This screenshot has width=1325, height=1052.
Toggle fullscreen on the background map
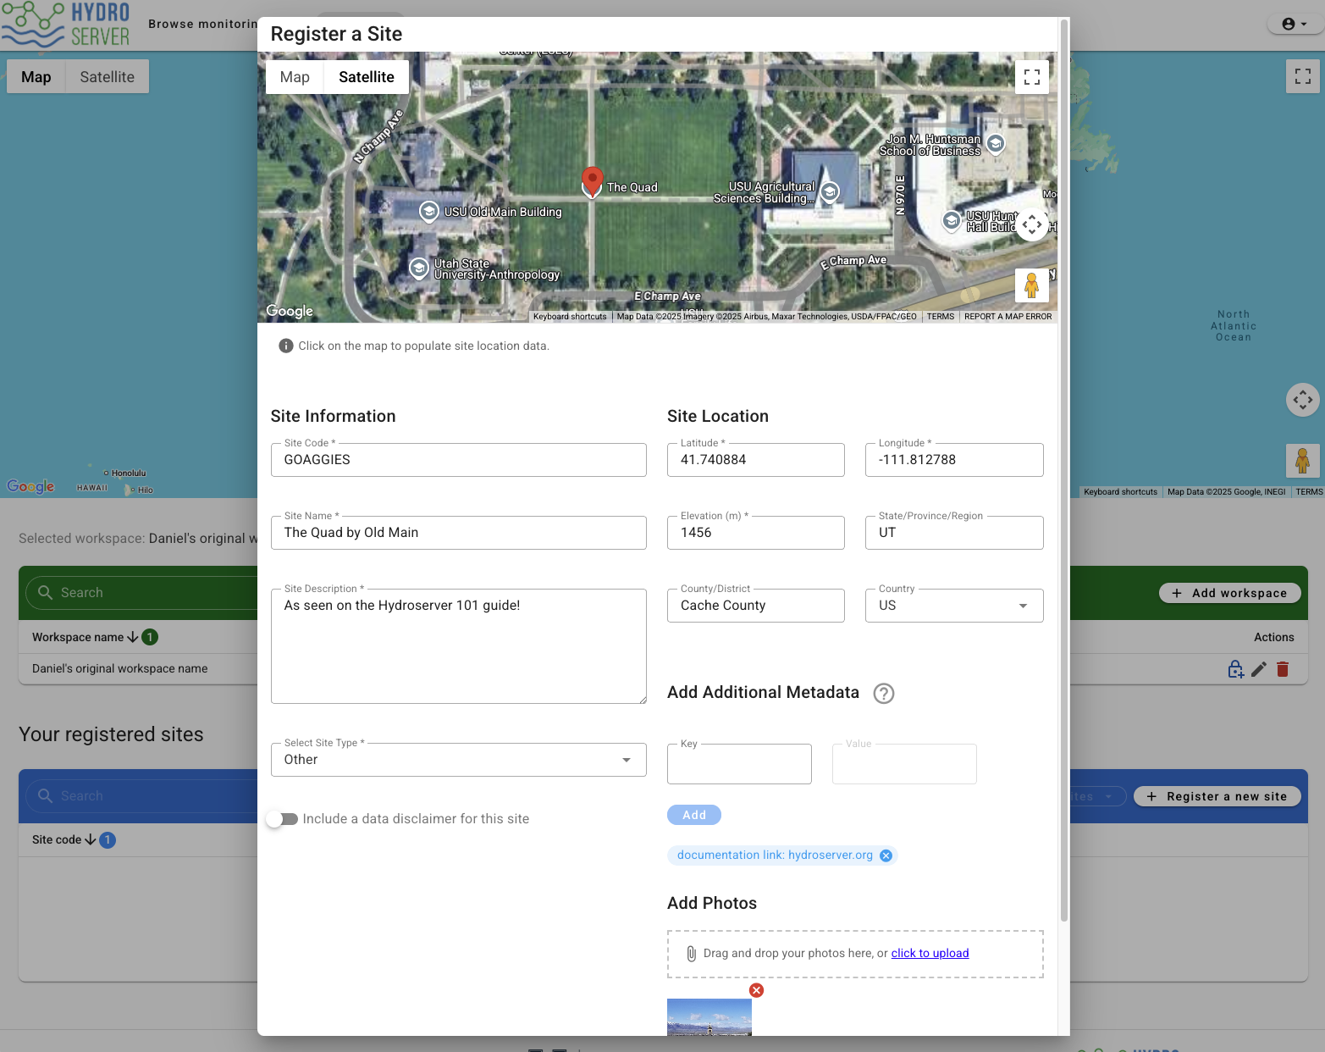tap(1303, 76)
